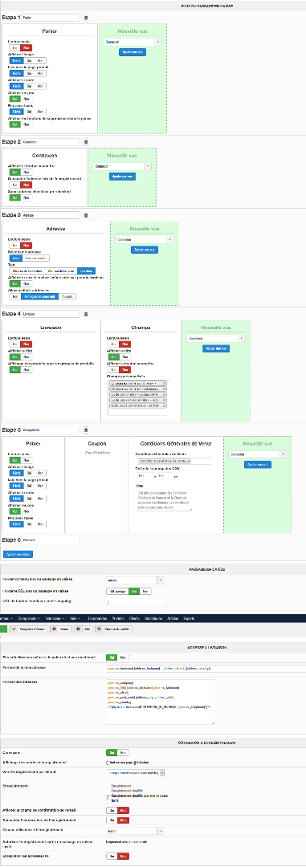Tick the Enregistrement simplifié avec mot de passe checkbox
Screen dimensions: 306x867
[x=108, y=796]
